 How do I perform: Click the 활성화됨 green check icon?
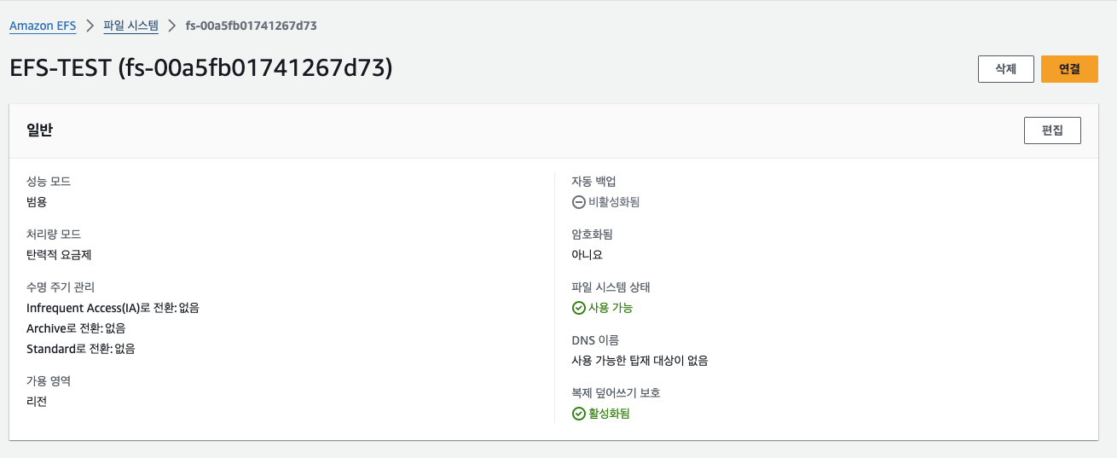coord(578,414)
